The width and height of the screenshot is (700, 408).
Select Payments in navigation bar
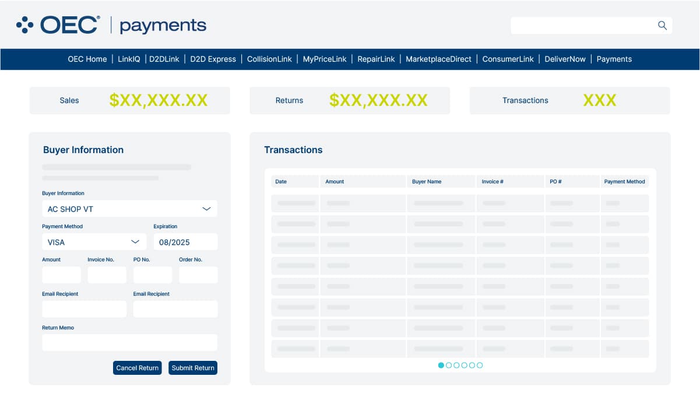pos(614,59)
